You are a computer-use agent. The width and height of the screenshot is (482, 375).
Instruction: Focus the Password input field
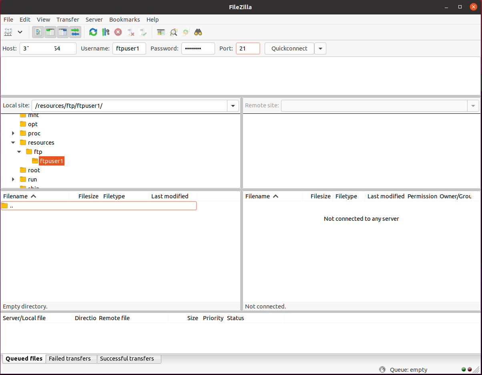coord(198,48)
